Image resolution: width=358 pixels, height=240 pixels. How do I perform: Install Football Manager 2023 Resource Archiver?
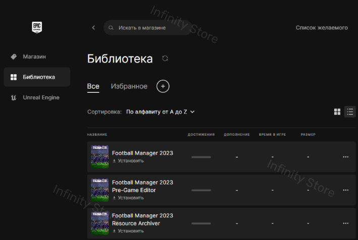128,231
